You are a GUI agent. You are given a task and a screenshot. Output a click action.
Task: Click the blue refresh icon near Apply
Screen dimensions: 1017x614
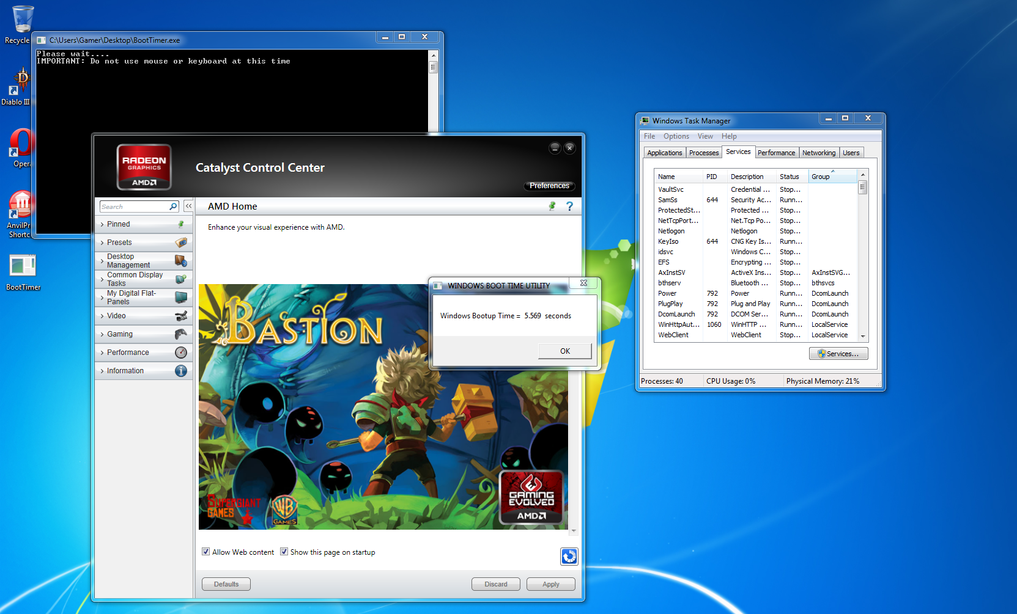coord(569,557)
